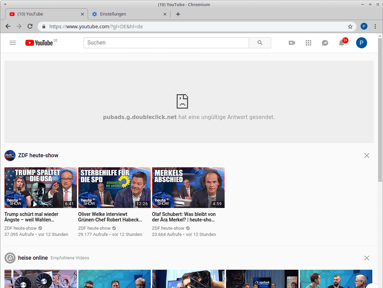Screen dimensions: 383x288
Task: Click ZDF heute-show section heading
Action: pos(38,156)
